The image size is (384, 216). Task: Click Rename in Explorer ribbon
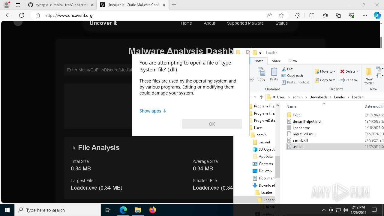click(349, 80)
